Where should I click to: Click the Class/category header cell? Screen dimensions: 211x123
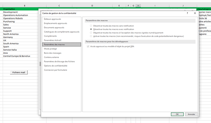coord(204,9)
